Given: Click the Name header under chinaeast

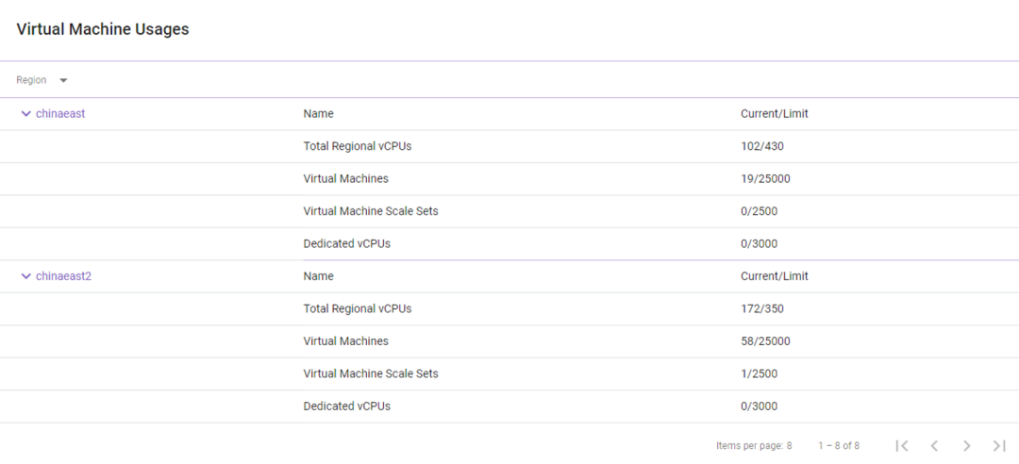Looking at the screenshot, I should coord(318,114).
